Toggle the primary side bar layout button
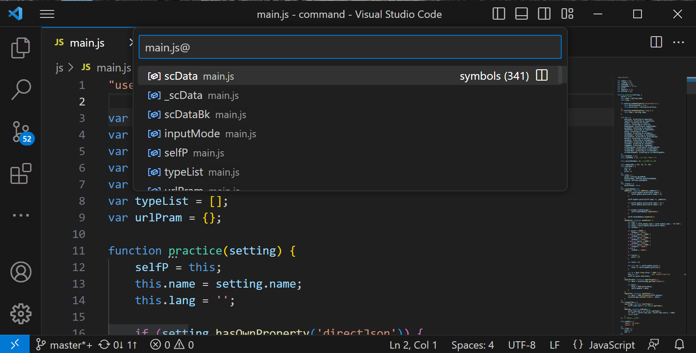This screenshot has width=696, height=353. pyautogui.click(x=498, y=14)
